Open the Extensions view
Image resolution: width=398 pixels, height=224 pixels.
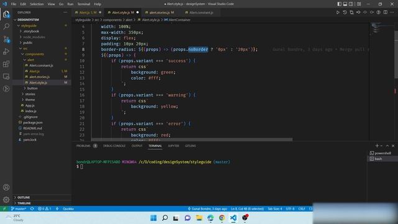point(6,64)
